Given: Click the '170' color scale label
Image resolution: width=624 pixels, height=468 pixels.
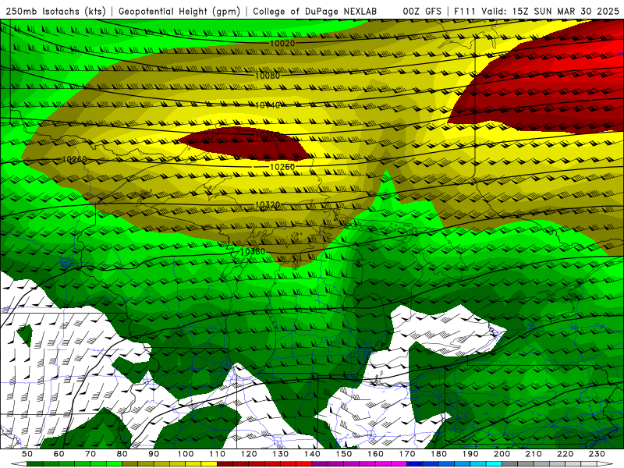Looking at the screenshot, I should coord(407,454).
